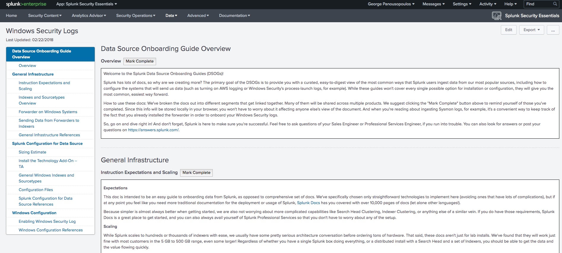Click the Splunk enterprise logo

(26, 4)
